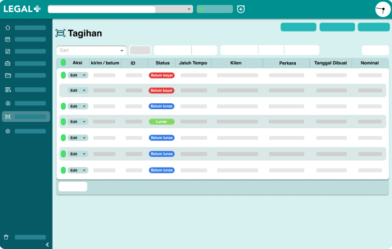The width and height of the screenshot is (392, 249).
Task: Click the alarm clock plus icon in header
Action: tap(241, 9)
